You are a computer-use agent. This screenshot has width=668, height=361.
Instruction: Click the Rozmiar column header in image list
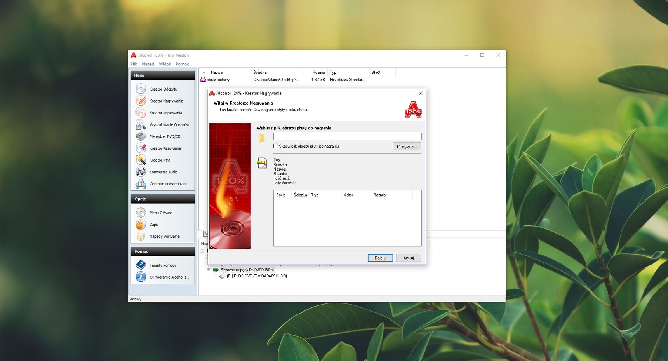[315, 72]
